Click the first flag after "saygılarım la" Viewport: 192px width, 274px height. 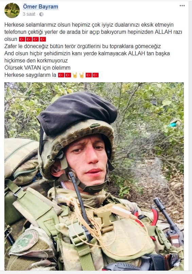click(61, 75)
